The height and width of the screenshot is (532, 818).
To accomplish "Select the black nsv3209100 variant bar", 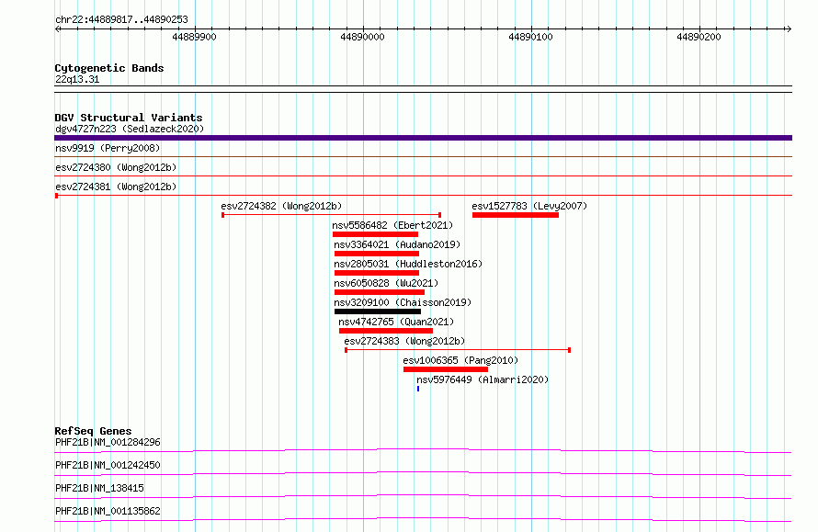I will (378, 311).
